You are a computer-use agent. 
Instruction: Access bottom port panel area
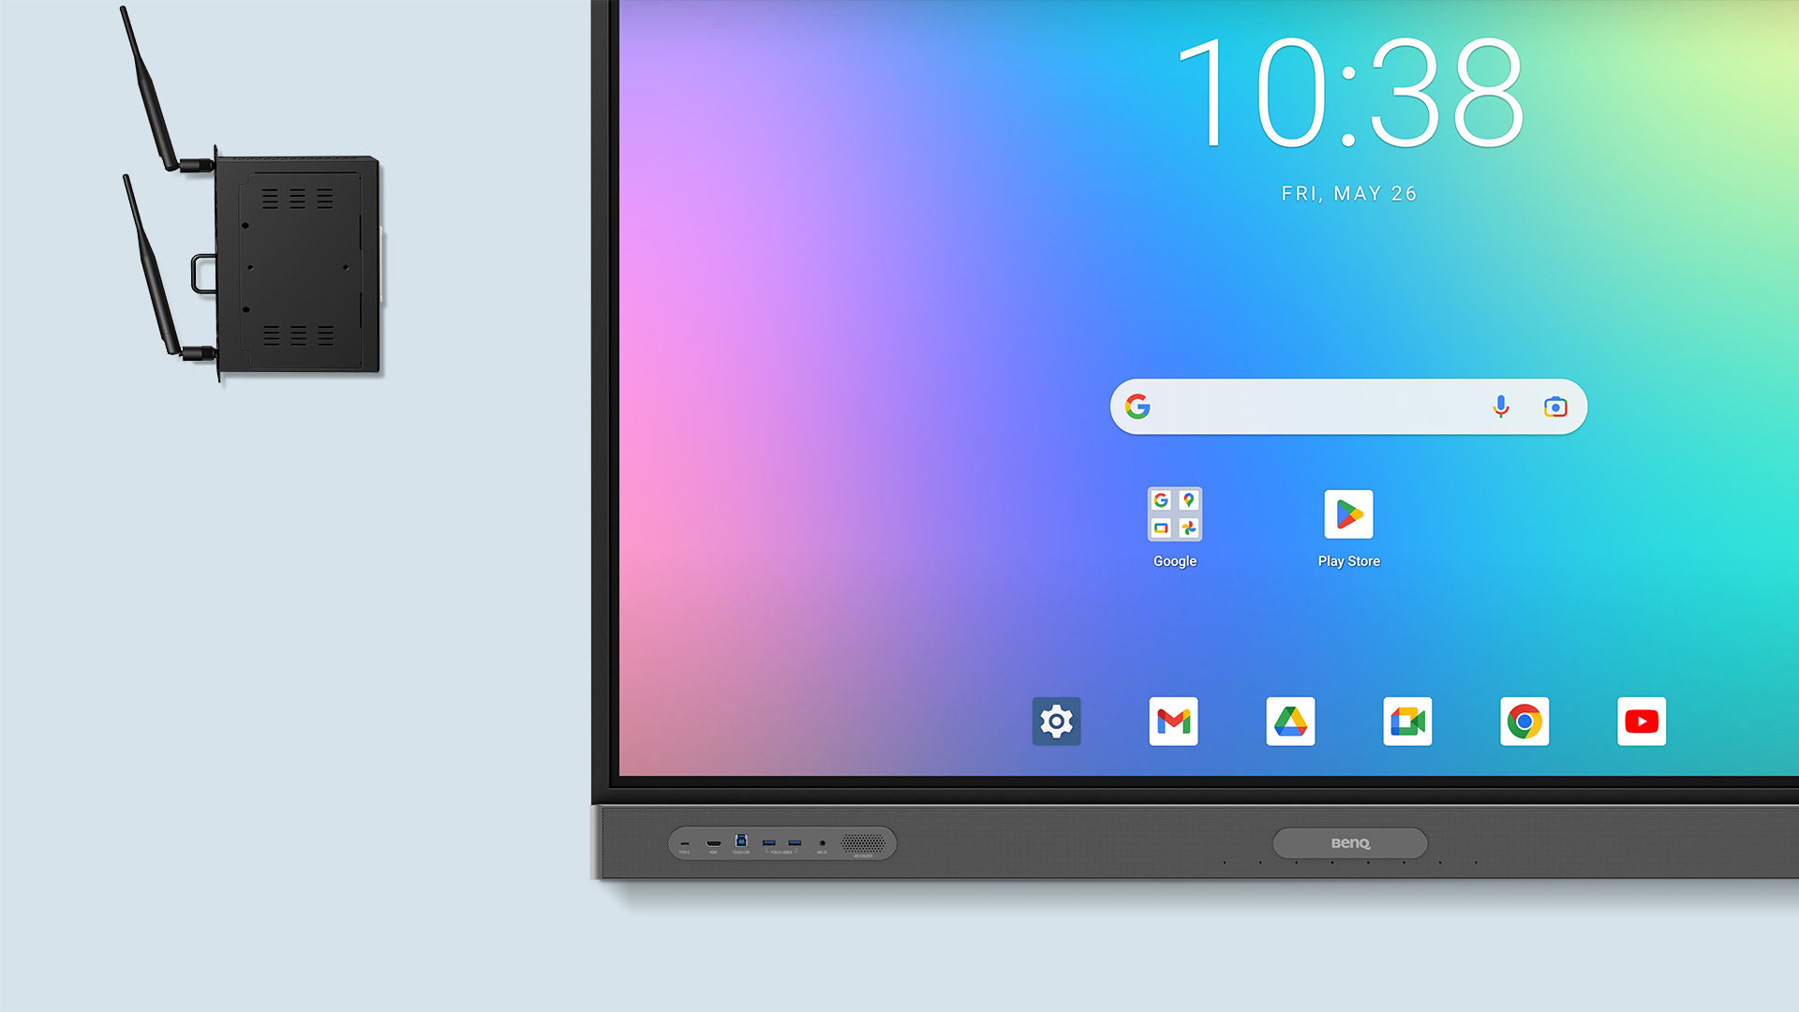[779, 841]
